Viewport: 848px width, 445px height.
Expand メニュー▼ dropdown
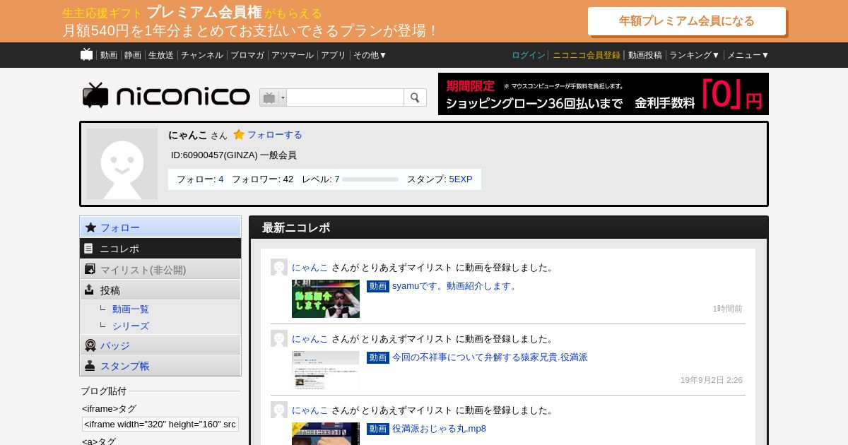click(x=748, y=55)
